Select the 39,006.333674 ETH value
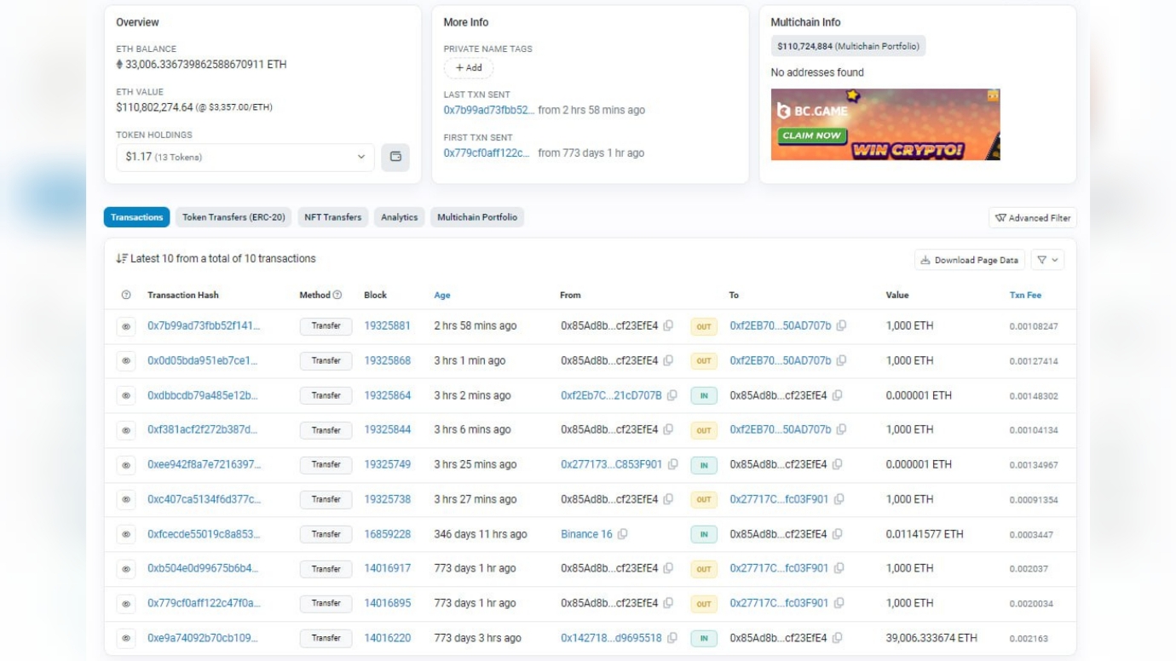The image size is (1176, 661). point(931,637)
